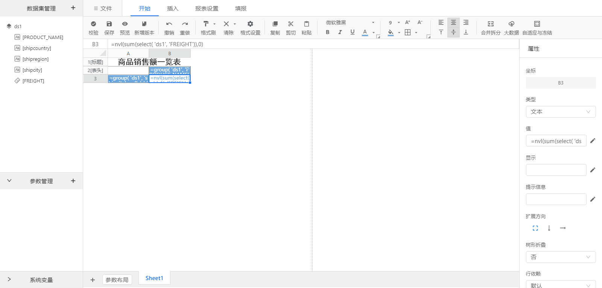Image resolution: width=602 pixels, height=288 pixels.
Task: Open the 树形折叠 dropdown
Action: pos(561,257)
